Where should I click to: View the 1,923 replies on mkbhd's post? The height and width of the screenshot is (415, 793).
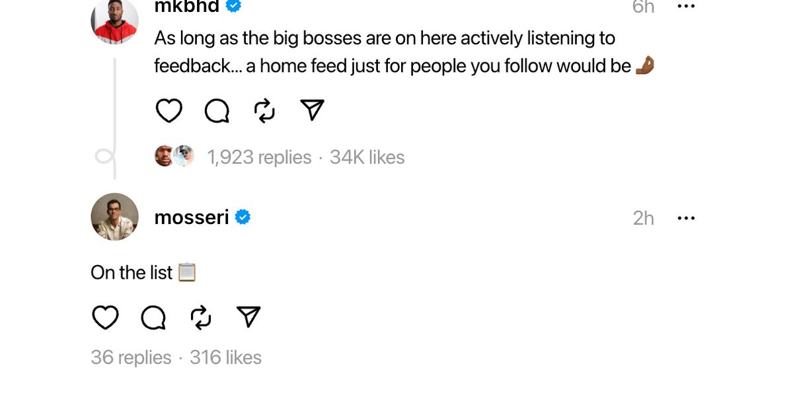pyautogui.click(x=259, y=157)
